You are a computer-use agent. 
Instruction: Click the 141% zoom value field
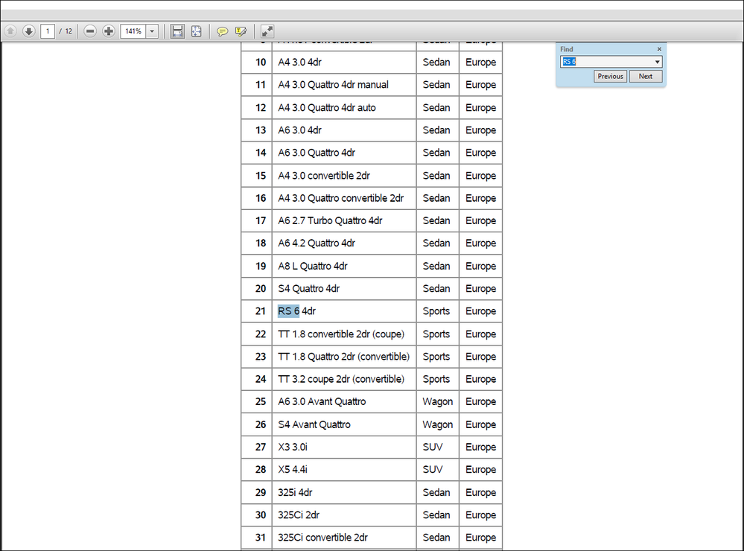point(133,31)
